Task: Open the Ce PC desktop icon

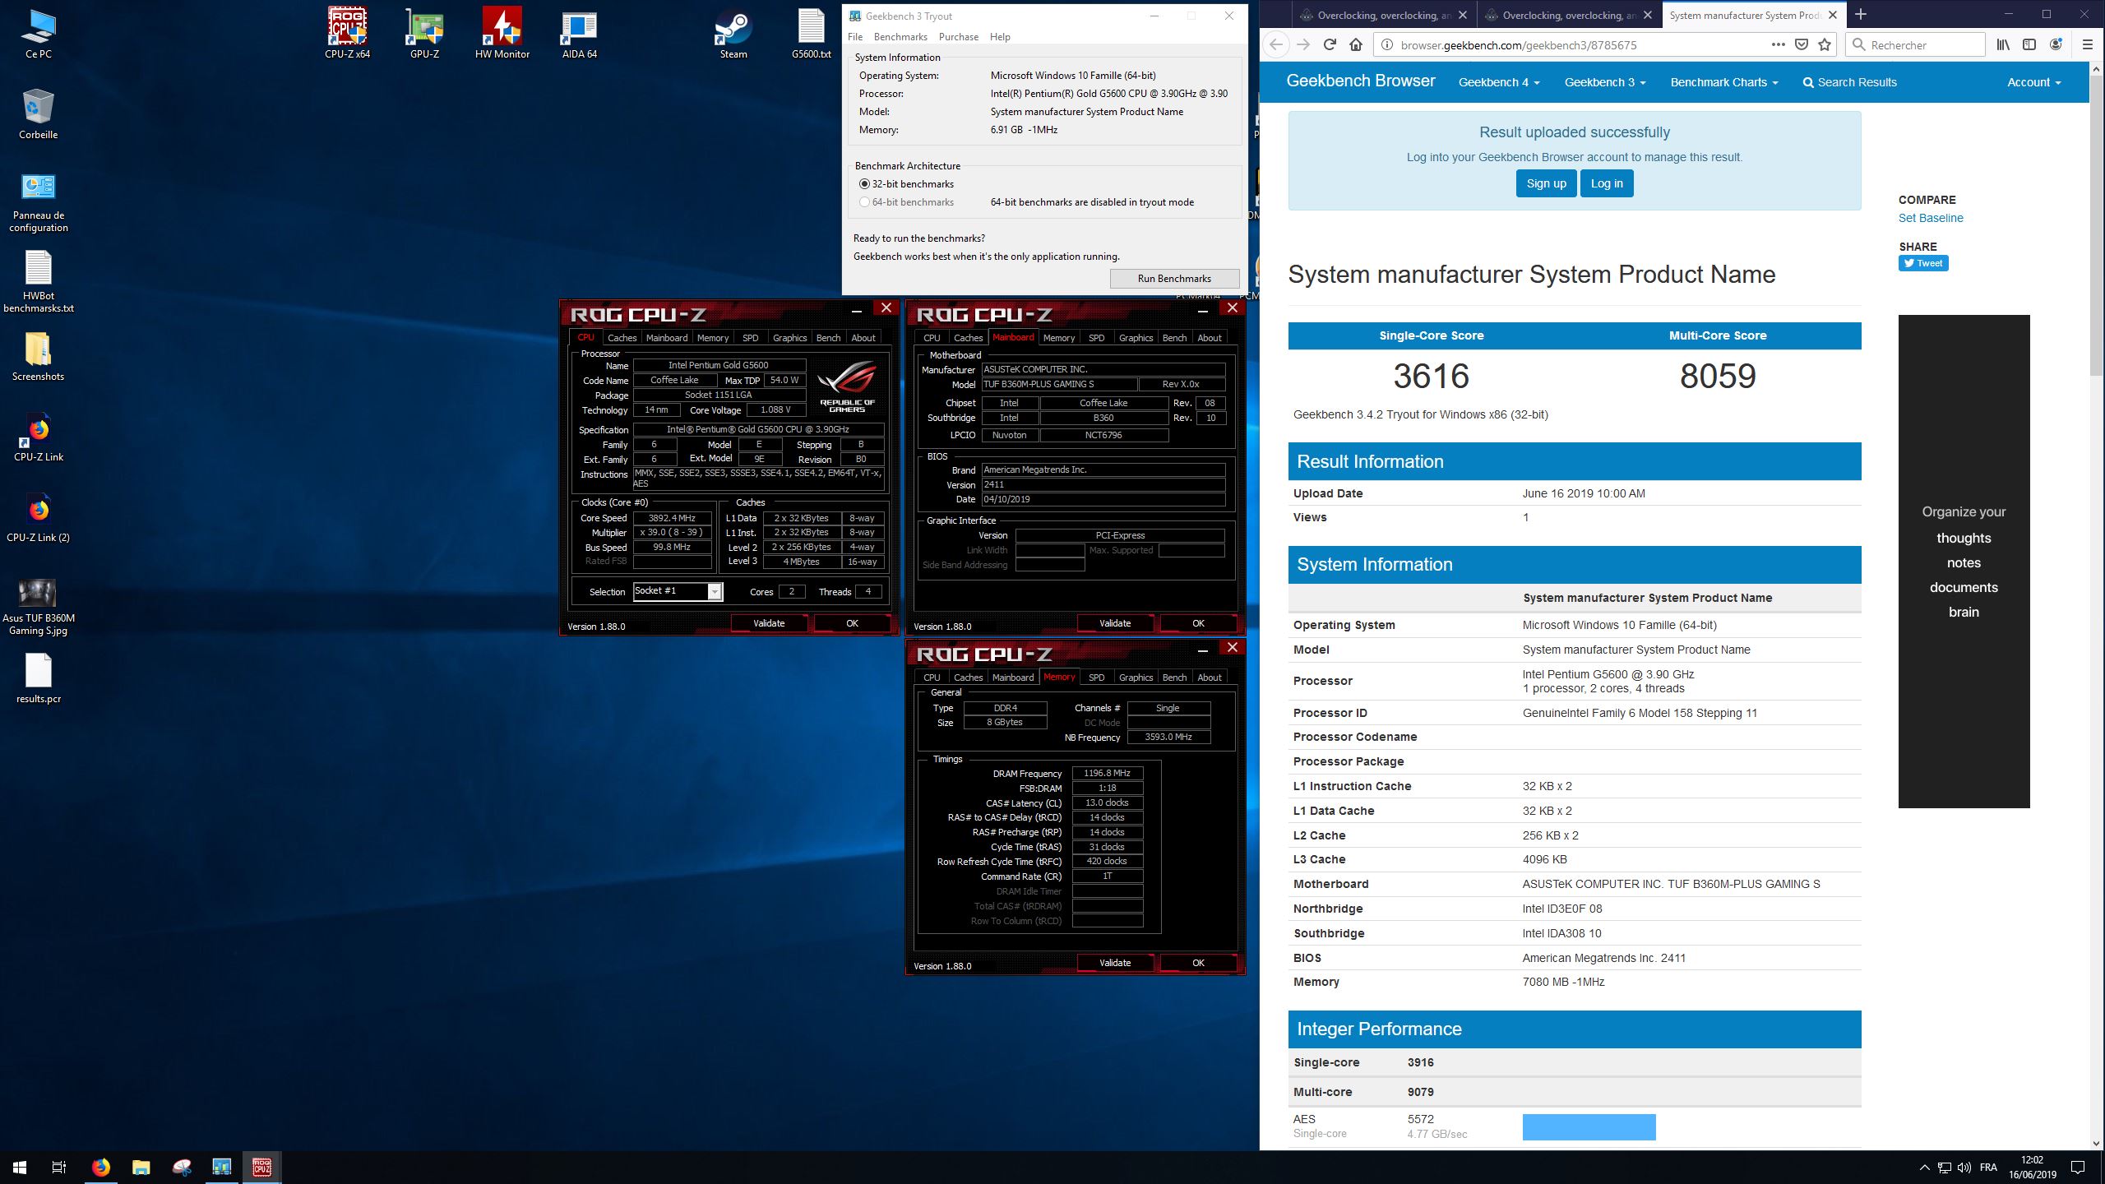Action: pyautogui.click(x=38, y=33)
